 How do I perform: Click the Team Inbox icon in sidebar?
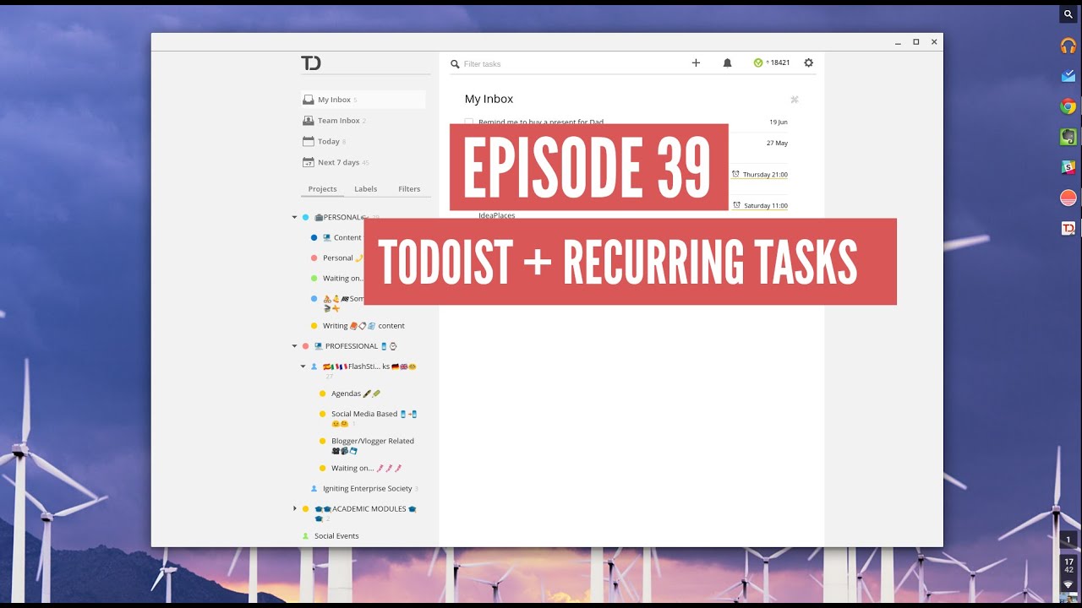point(309,121)
